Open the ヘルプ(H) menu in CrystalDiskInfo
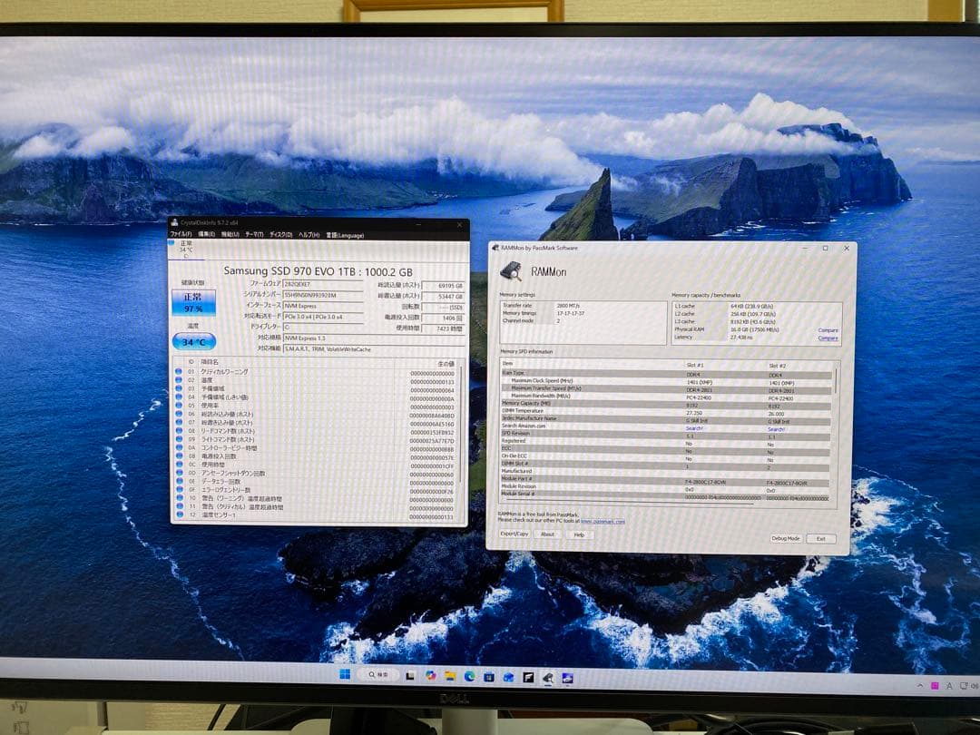This screenshot has height=735, width=980. pos(309,235)
